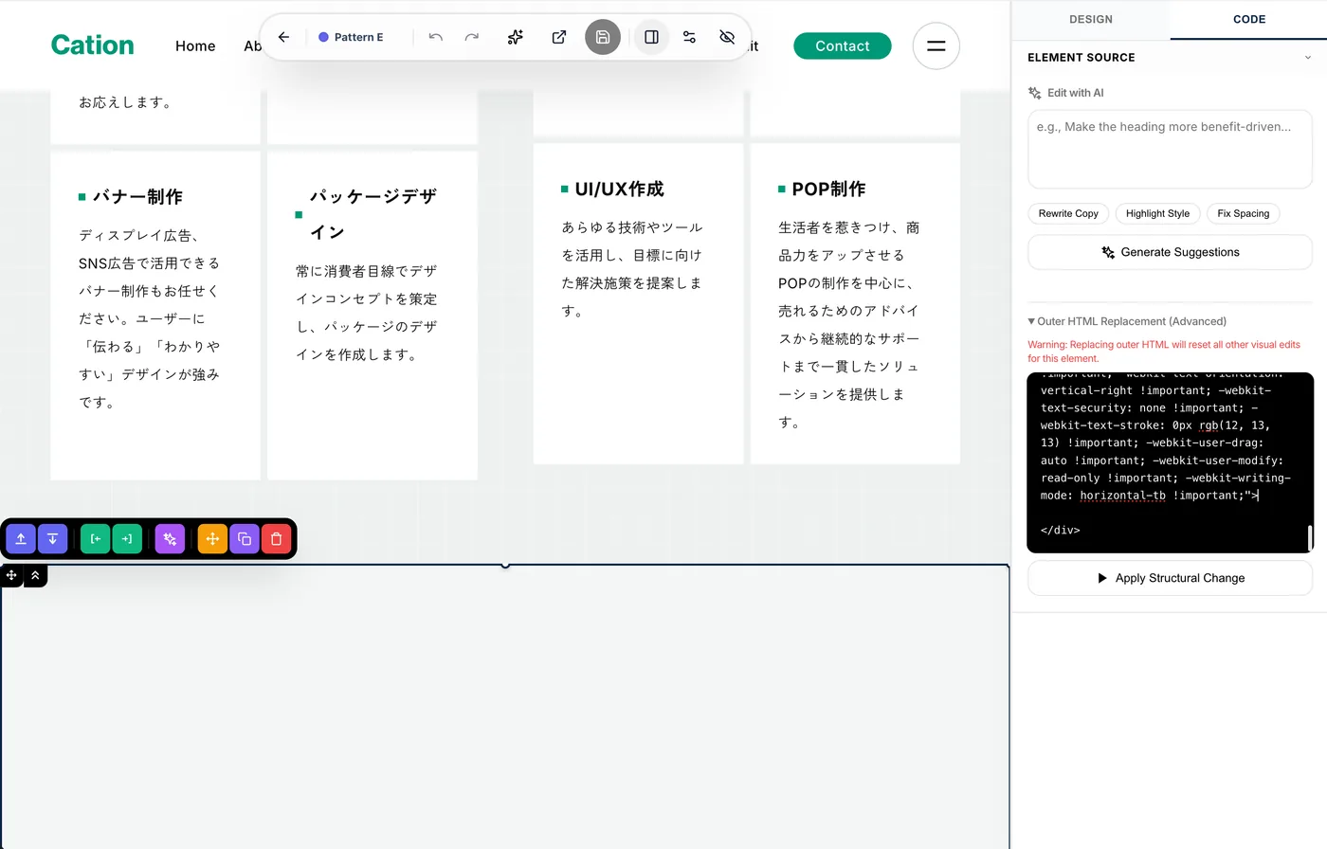Switch to the CODE tab
The image size is (1327, 849).
click(1249, 19)
